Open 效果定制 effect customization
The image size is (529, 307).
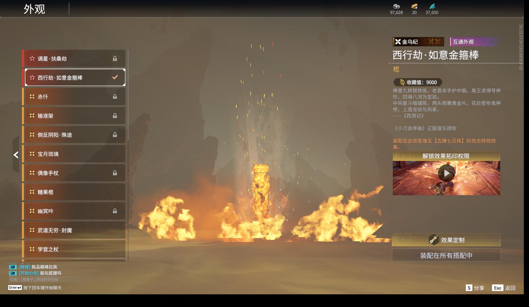446,240
